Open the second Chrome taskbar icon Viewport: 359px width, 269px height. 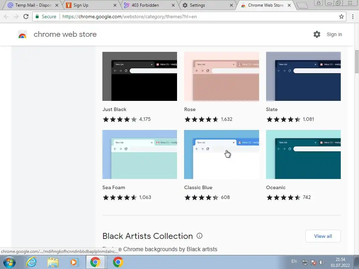click(118, 262)
